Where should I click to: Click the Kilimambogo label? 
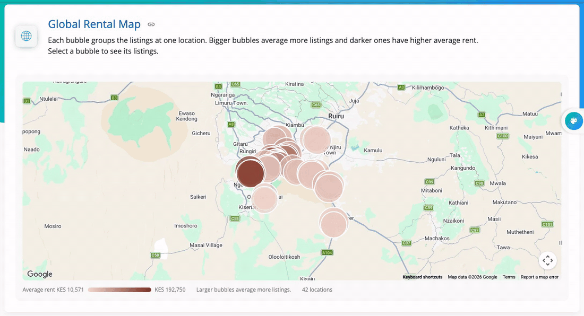[x=428, y=87]
